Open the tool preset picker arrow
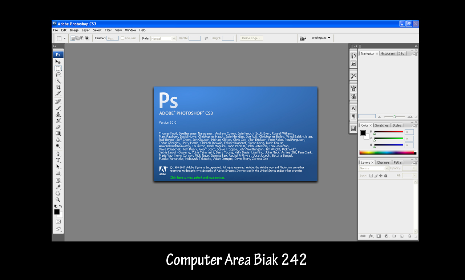Viewport: 465px width, 280px height. pyautogui.click(x=65, y=38)
